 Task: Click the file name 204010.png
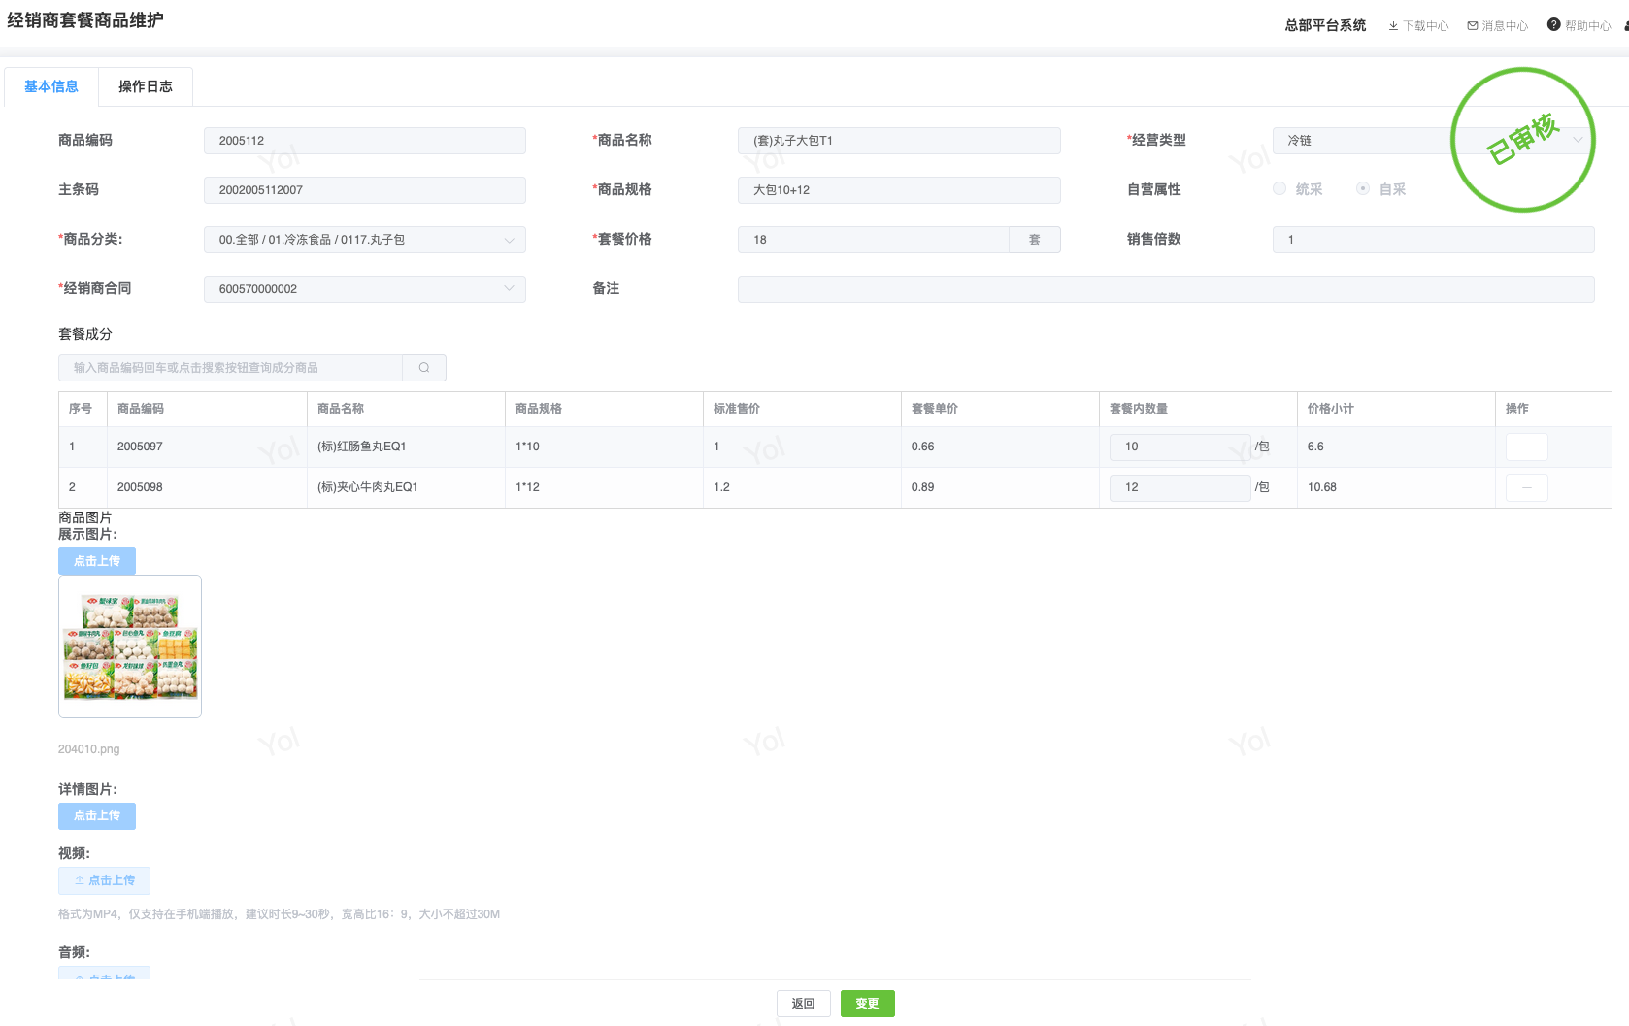pos(89,749)
